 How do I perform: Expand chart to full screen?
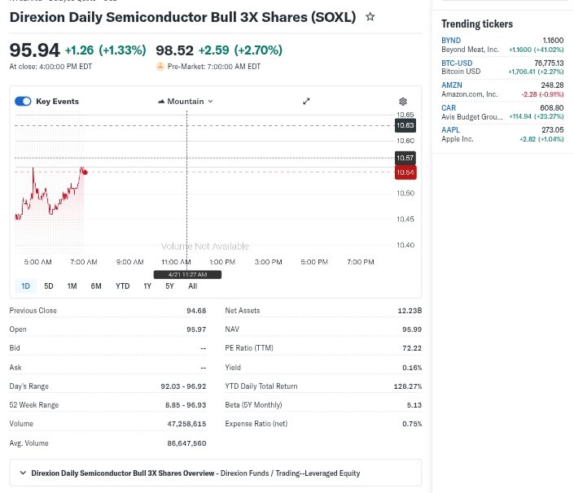(x=306, y=102)
